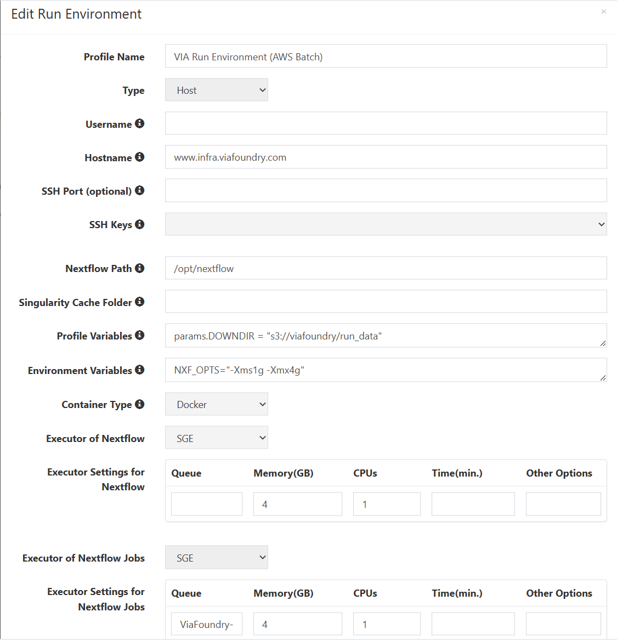617x640 pixels.
Task: Expand the SSH Keys dropdown
Action: tap(386, 224)
